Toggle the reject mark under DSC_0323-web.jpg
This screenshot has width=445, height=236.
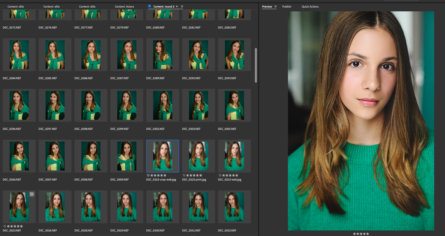pyautogui.click(x=220, y=175)
